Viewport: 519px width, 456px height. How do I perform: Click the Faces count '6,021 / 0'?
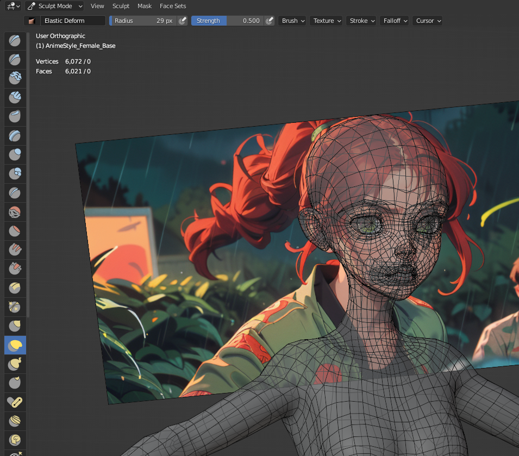pos(78,72)
